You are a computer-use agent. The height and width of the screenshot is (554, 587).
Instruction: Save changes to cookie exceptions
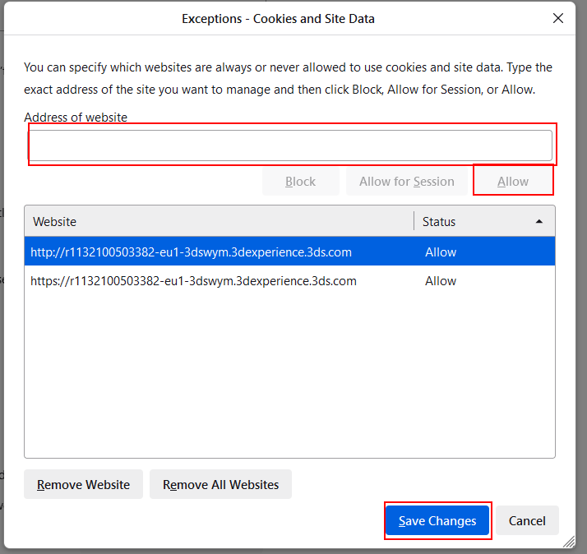[437, 520]
